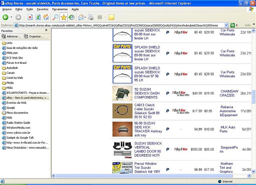Image resolution: width=256 pixels, height=185 pixels.
Task: Open the ECS Web Site favorite
Action: pos(12,58)
